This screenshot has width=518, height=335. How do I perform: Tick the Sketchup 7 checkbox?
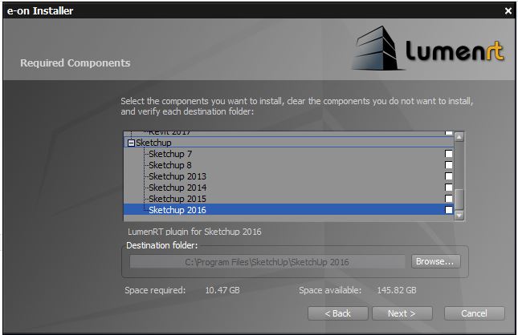(449, 154)
